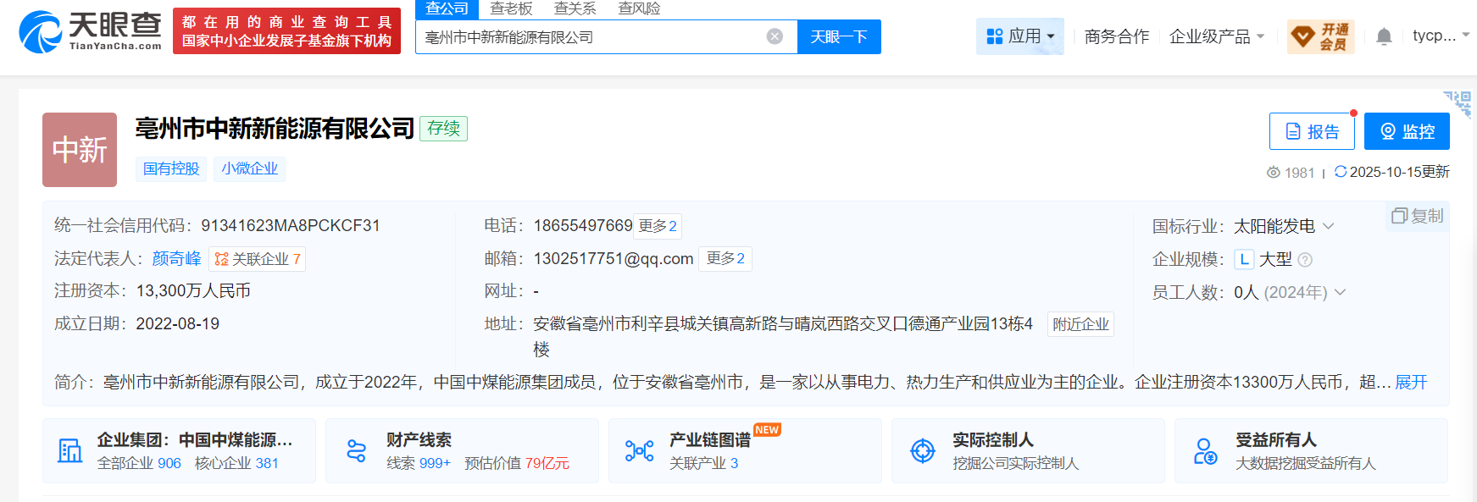Click the 附近企业 button
Screen dimensions: 1477x502
click(1080, 324)
